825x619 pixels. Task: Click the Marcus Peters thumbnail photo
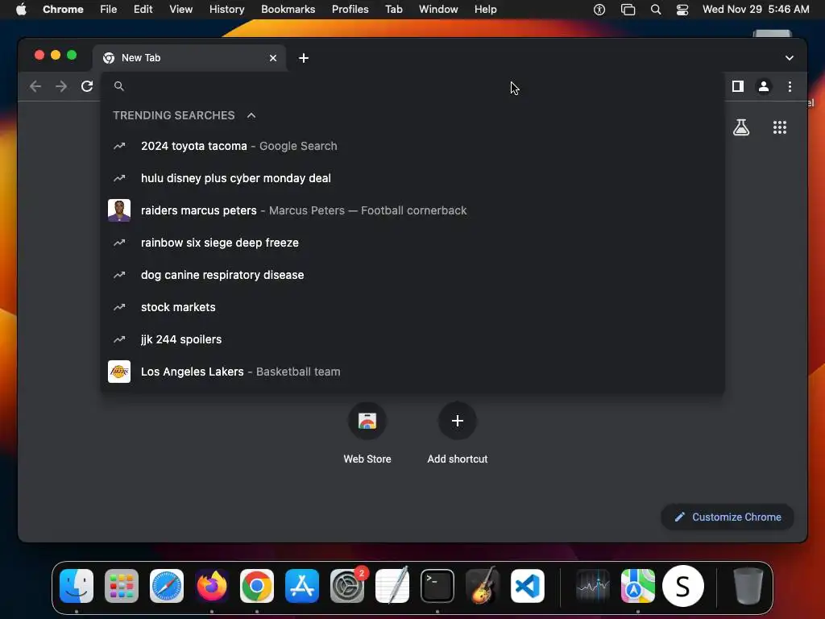click(119, 210)
